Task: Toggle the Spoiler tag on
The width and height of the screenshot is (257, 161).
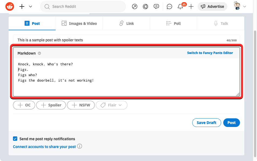Action: (x=51, y=105)
